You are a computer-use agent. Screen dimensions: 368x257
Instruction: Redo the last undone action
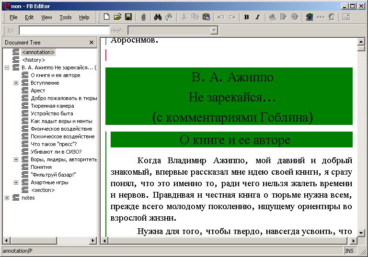point(232,17)
